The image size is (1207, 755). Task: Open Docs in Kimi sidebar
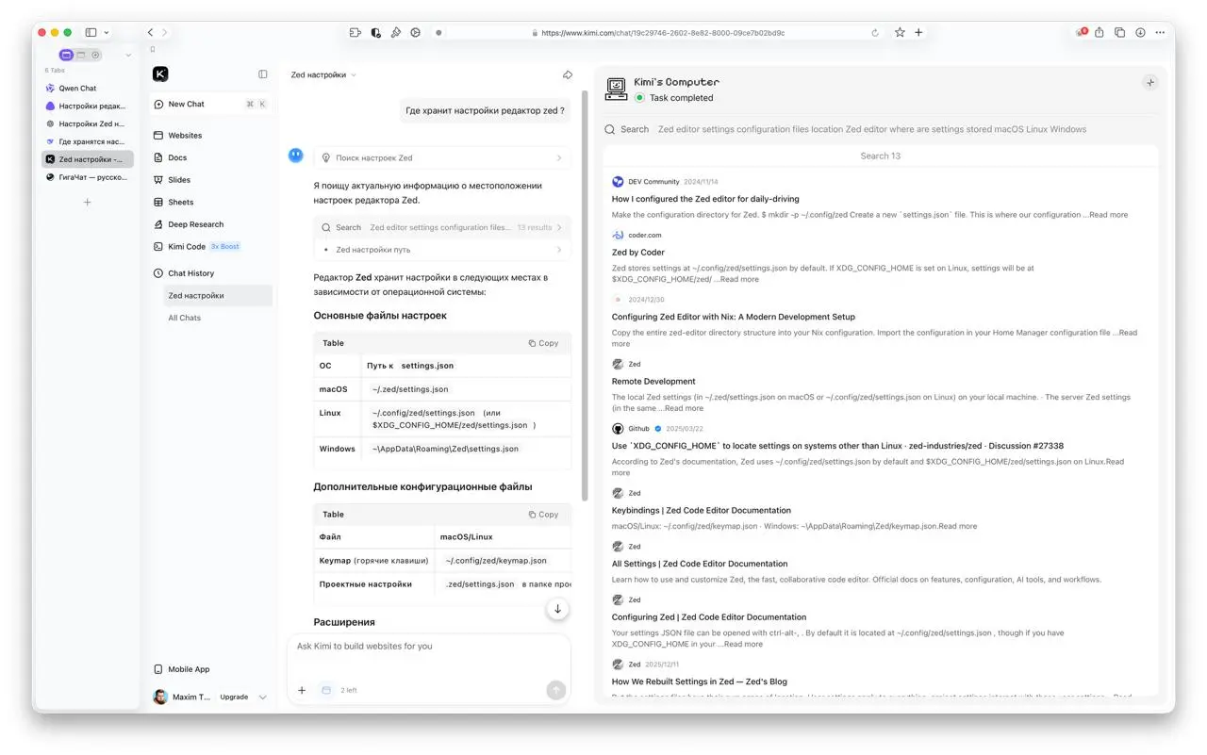click(210, 157)
